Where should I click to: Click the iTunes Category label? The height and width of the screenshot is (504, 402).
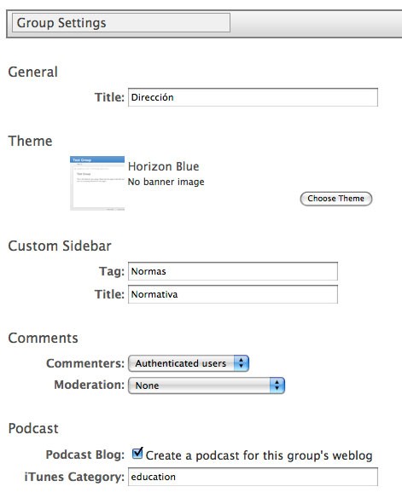(x=74, y=477)
